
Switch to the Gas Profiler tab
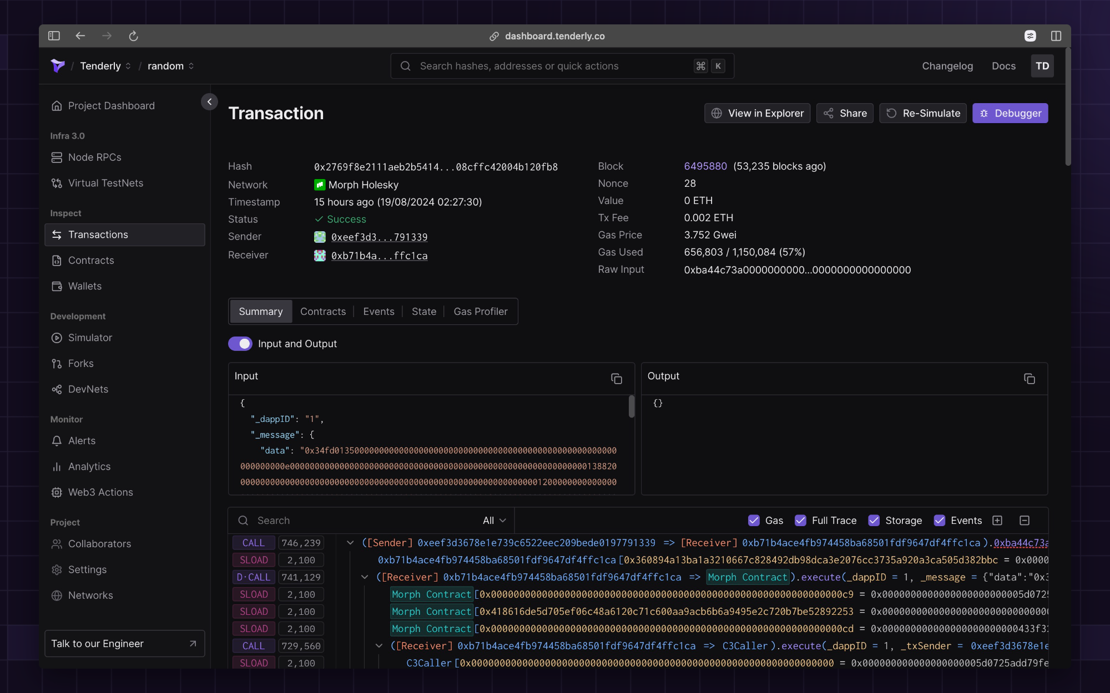tap(481, 312)
